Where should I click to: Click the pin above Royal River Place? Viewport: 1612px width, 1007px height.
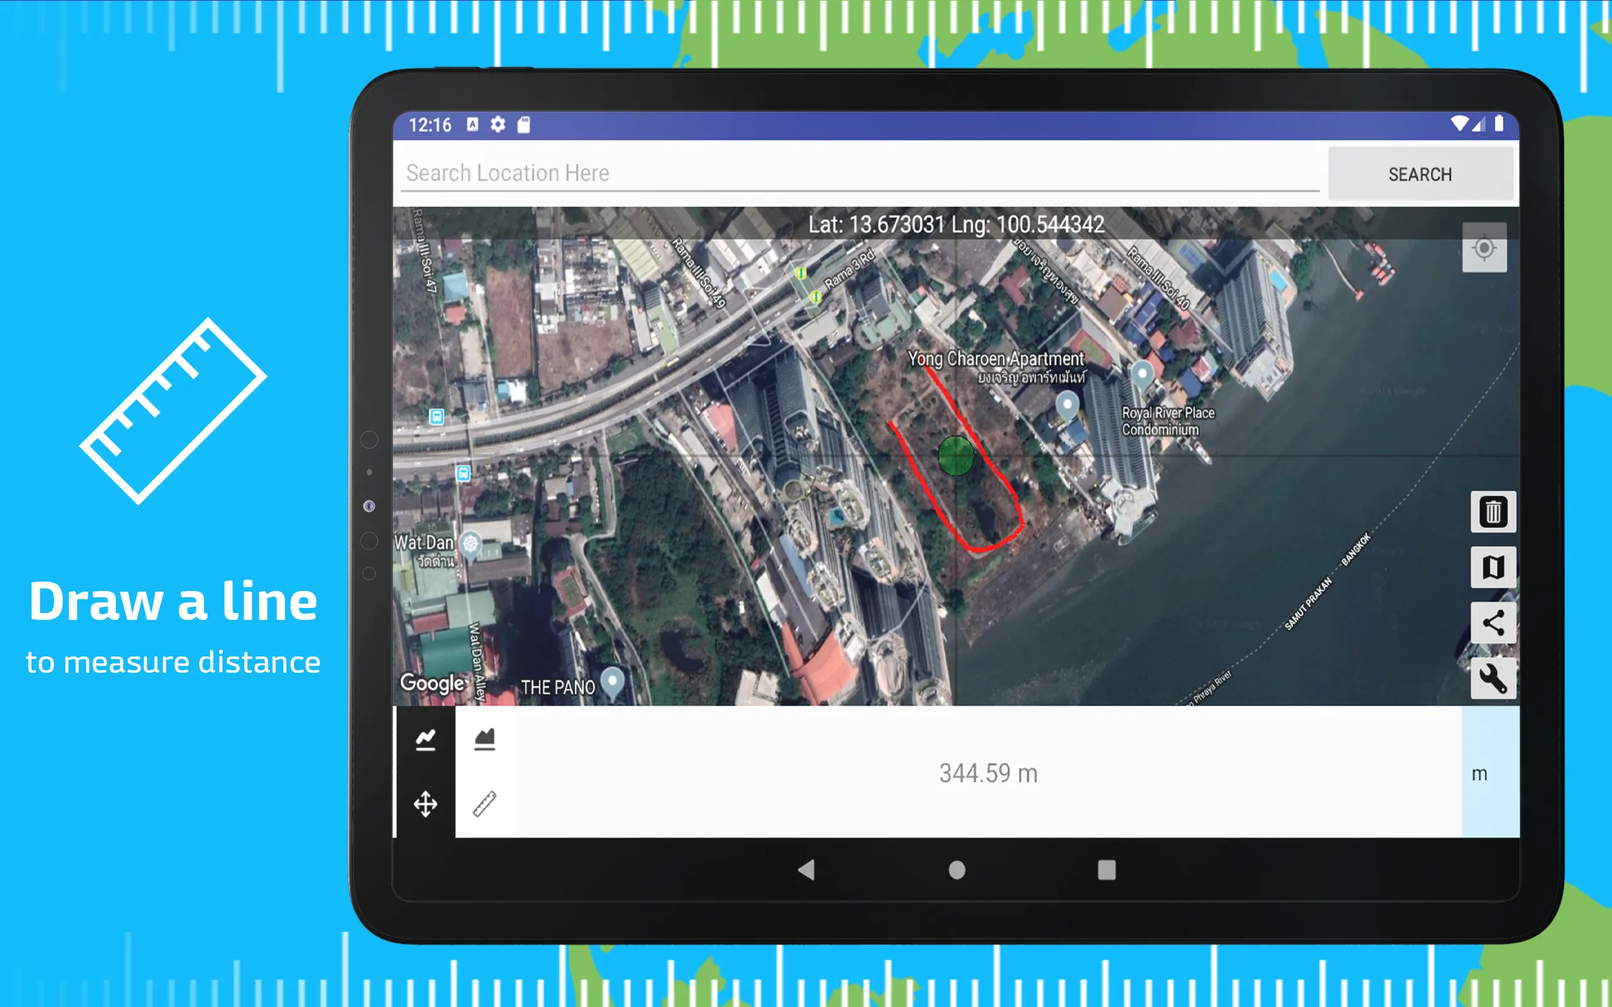(1142, 375)
